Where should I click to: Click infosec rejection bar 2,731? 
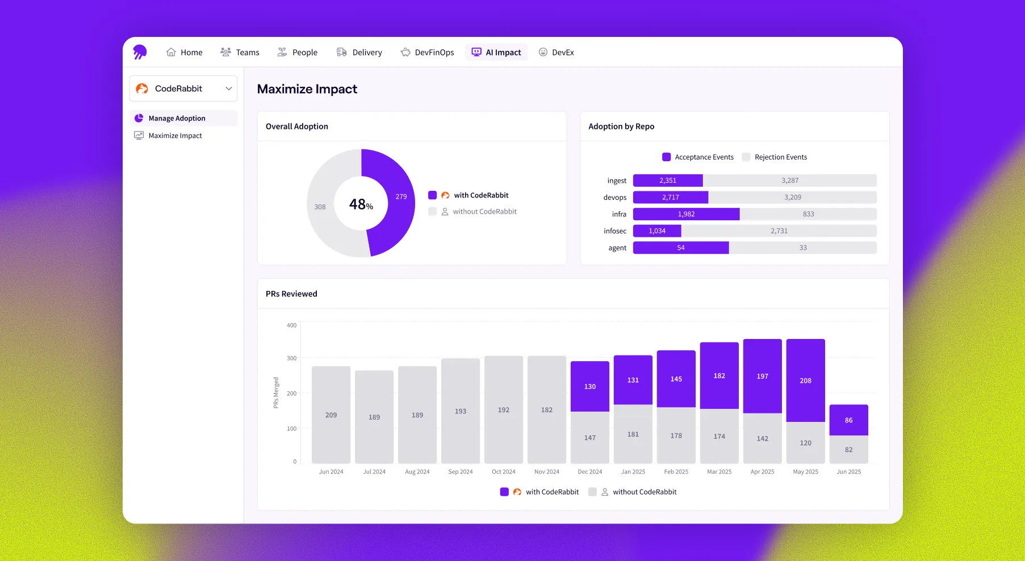pos(779,231)
